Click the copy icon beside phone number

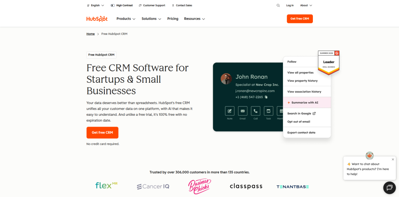(266, 97)
